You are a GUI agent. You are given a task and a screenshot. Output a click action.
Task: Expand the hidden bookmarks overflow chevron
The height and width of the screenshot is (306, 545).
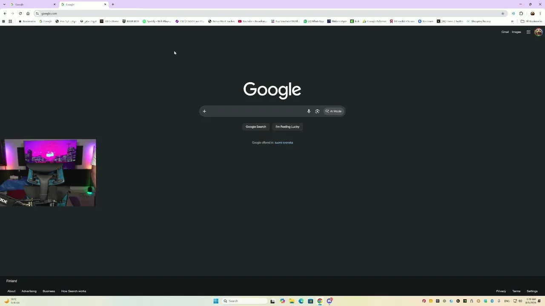pyautogui.click(x=512, y=21)
